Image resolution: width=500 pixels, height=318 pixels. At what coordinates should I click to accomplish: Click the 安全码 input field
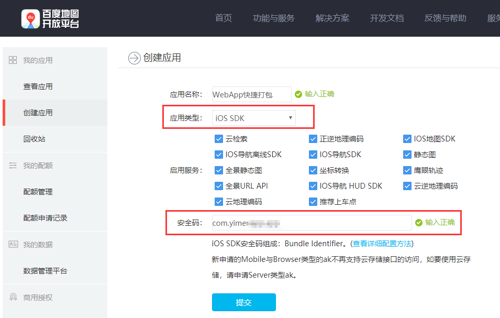(x=312, y=223)
